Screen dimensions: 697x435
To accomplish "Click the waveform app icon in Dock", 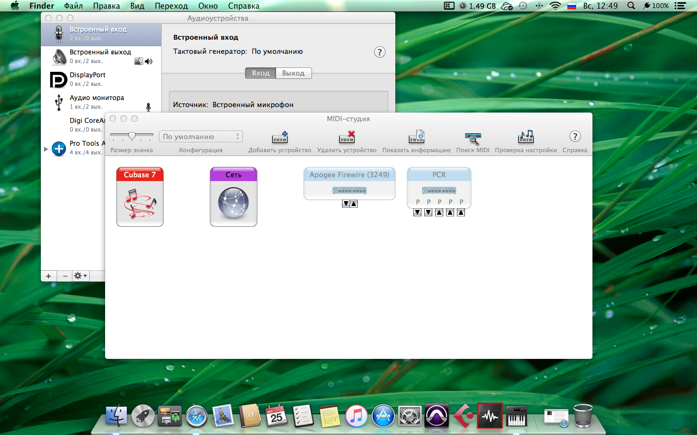I will 490,416.
